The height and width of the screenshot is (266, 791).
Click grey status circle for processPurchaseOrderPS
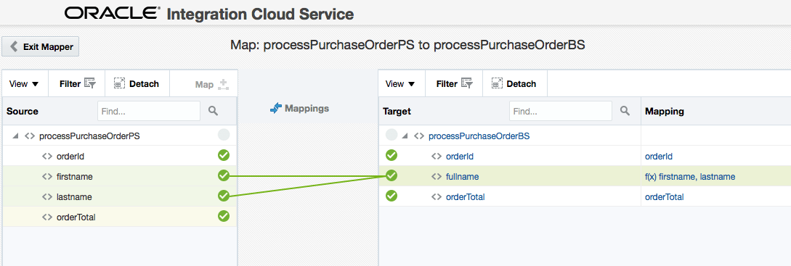[x=224, y=135]
